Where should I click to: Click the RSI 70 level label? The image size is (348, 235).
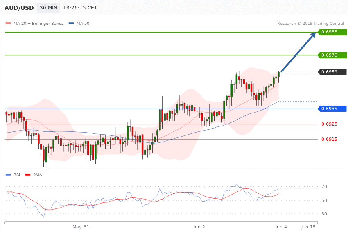[x=324, y=186]
